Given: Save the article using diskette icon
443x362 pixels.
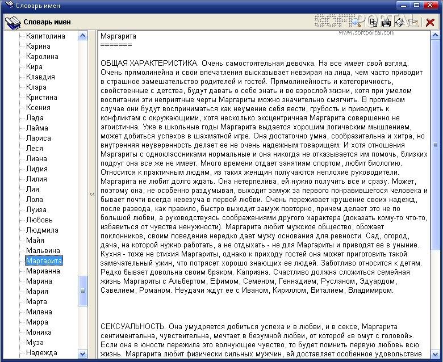Looking at the screenshot, I should click(400, 22).
